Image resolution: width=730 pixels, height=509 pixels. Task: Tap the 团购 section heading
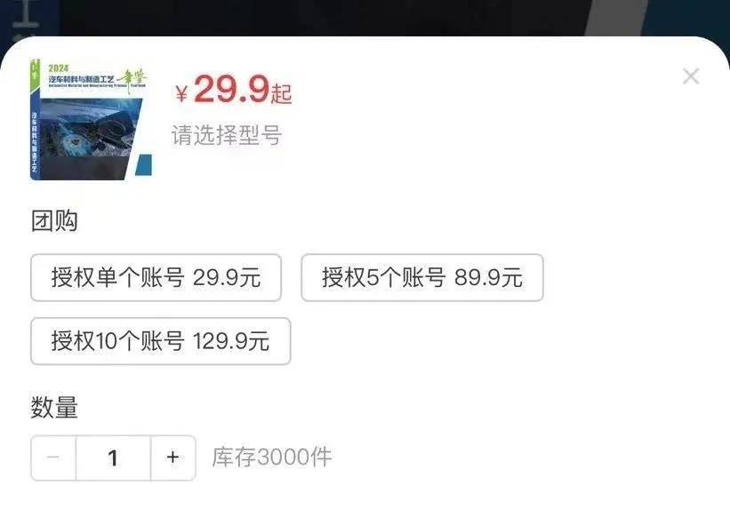[x=54, y=220]
